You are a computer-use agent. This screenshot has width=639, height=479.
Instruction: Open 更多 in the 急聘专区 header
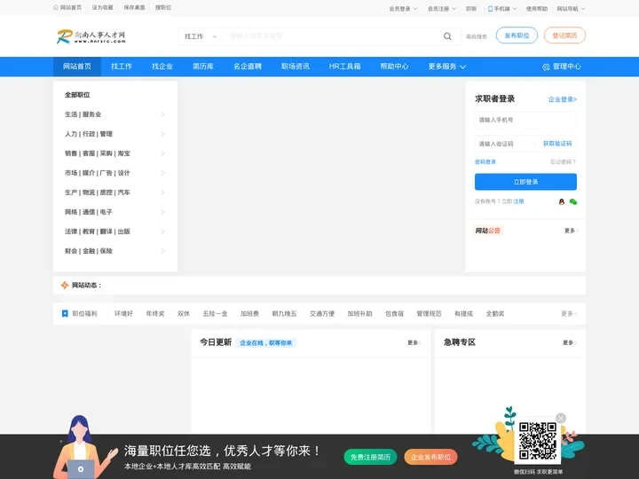[569, 342]
